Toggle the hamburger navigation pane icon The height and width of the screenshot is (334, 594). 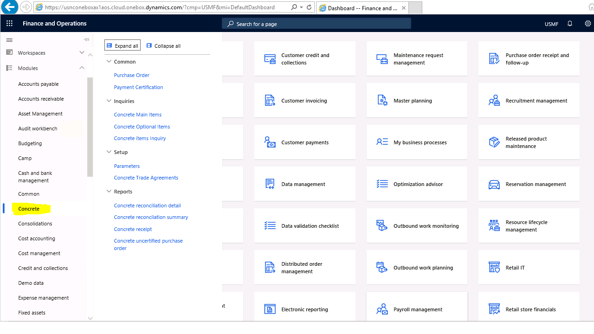[9, 40]
